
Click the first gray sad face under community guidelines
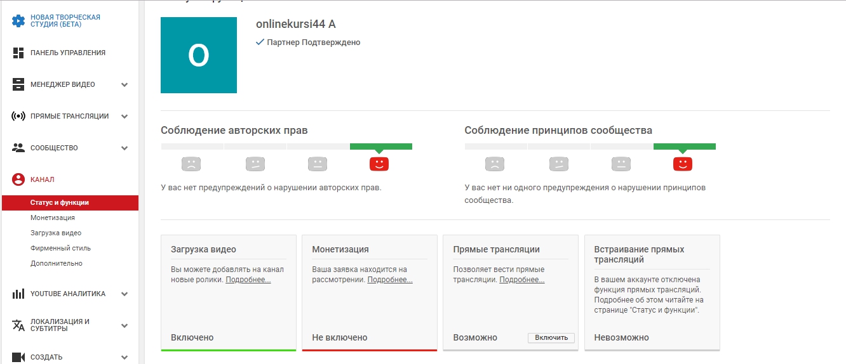(495, 164)
